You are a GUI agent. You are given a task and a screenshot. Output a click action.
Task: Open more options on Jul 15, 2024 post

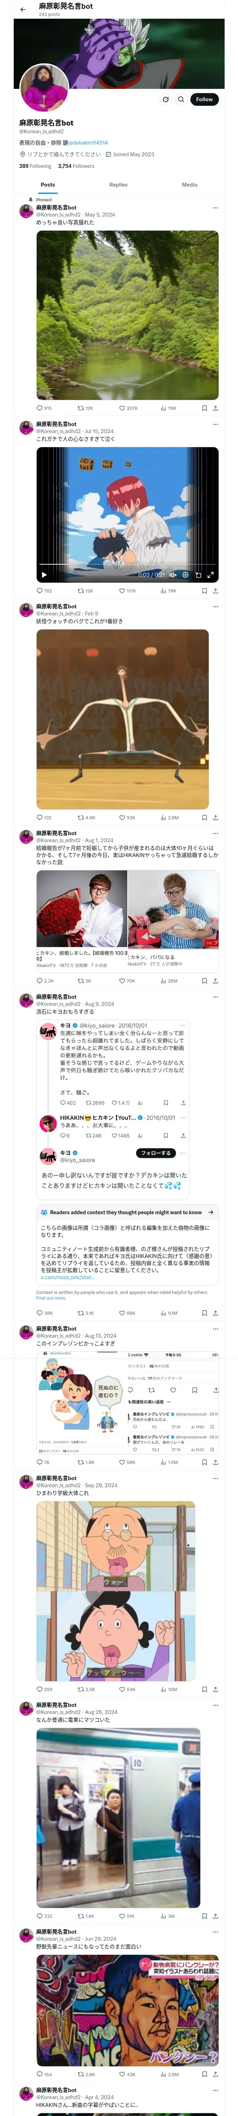tap(216, 425)
